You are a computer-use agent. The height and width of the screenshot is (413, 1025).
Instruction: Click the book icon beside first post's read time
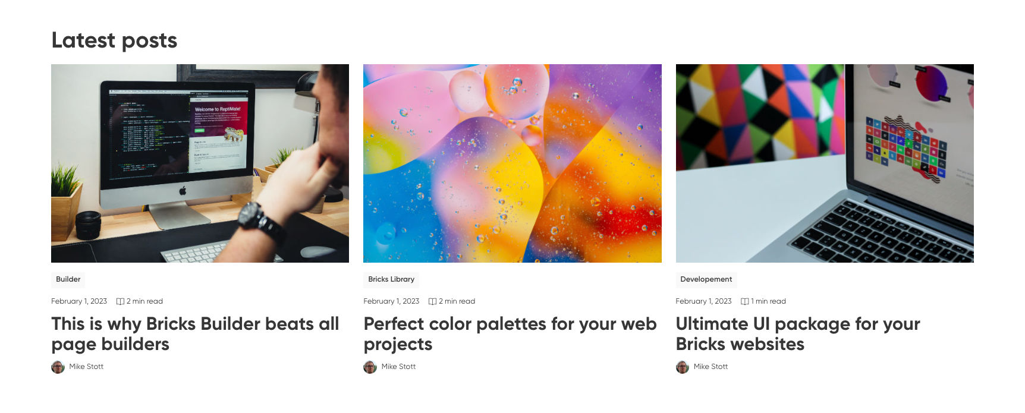click(x=120, y=301)
